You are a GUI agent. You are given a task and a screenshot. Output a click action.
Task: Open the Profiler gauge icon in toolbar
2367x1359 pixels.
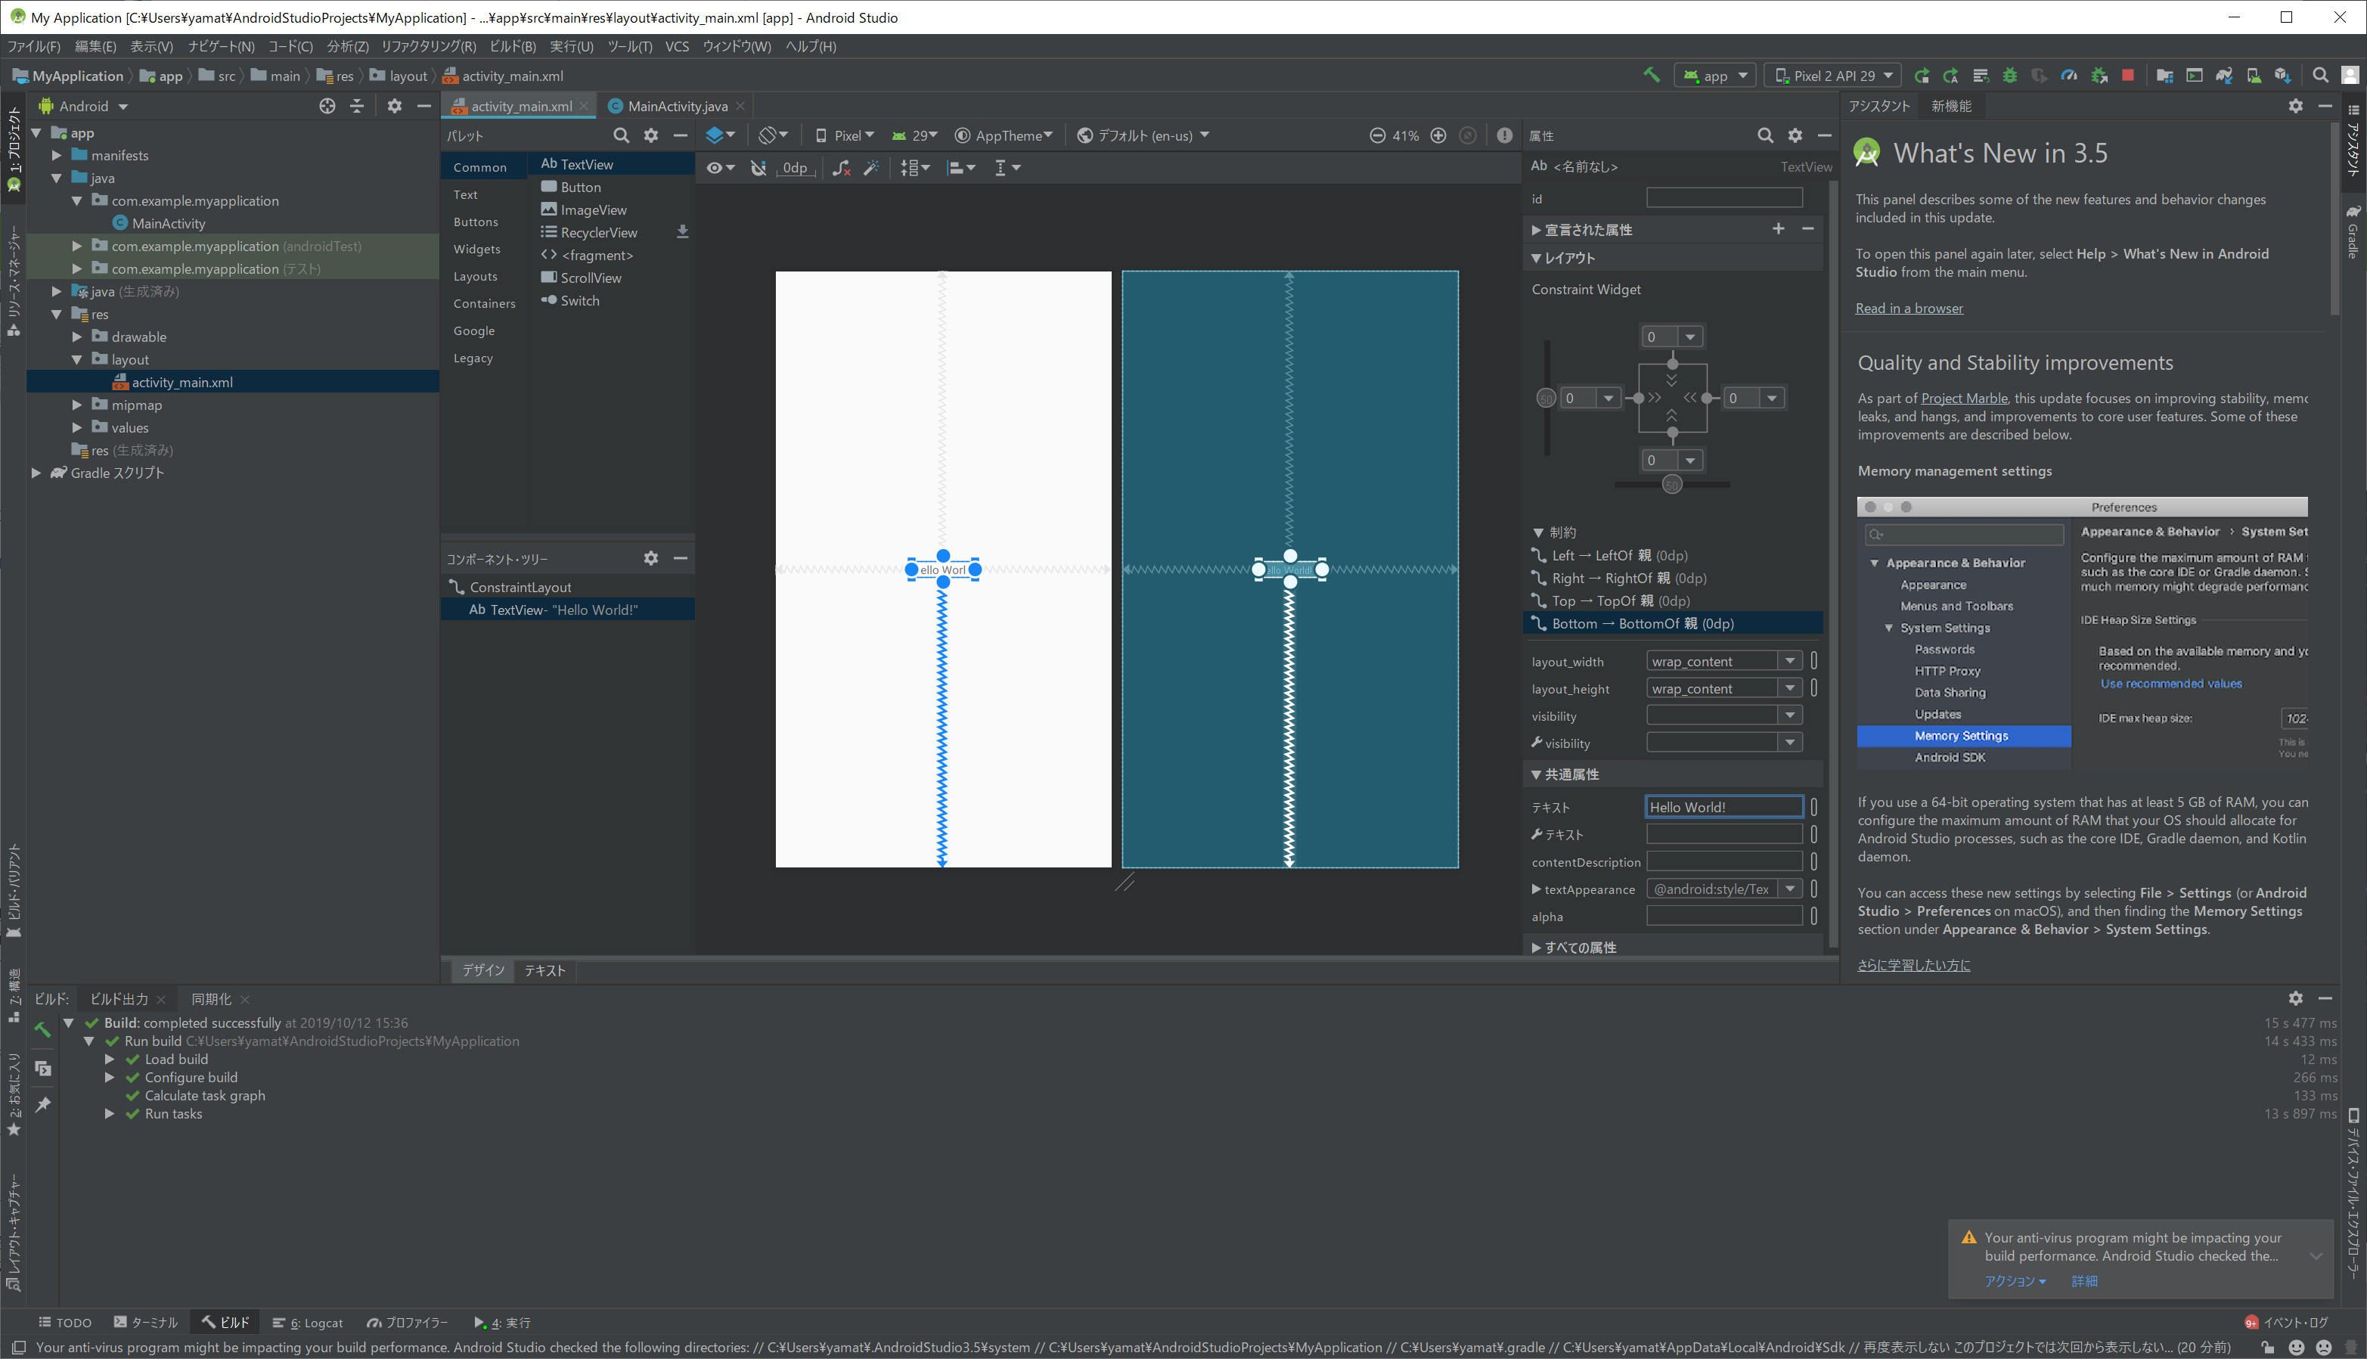click(2068, 76)
